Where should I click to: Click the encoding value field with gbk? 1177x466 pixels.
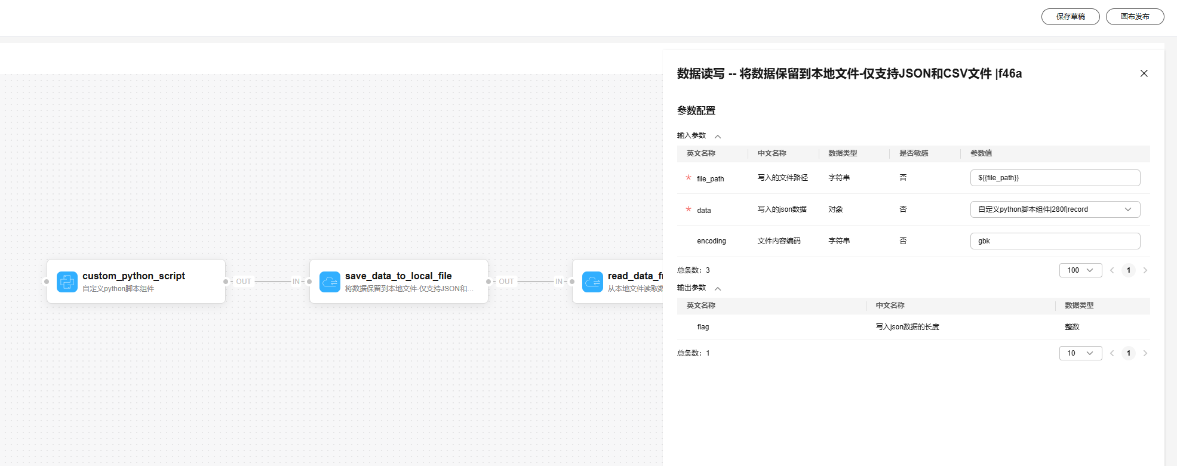[1055, 241]
